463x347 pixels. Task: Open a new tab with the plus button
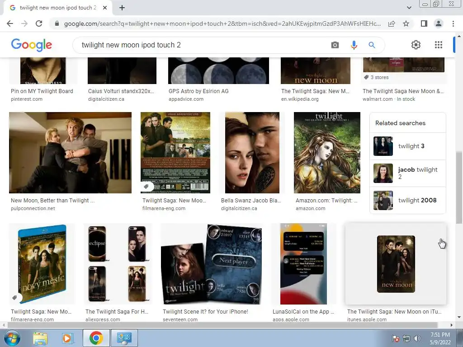point(122,8)
